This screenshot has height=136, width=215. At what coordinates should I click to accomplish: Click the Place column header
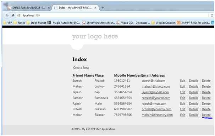click(x=99, y=75)
